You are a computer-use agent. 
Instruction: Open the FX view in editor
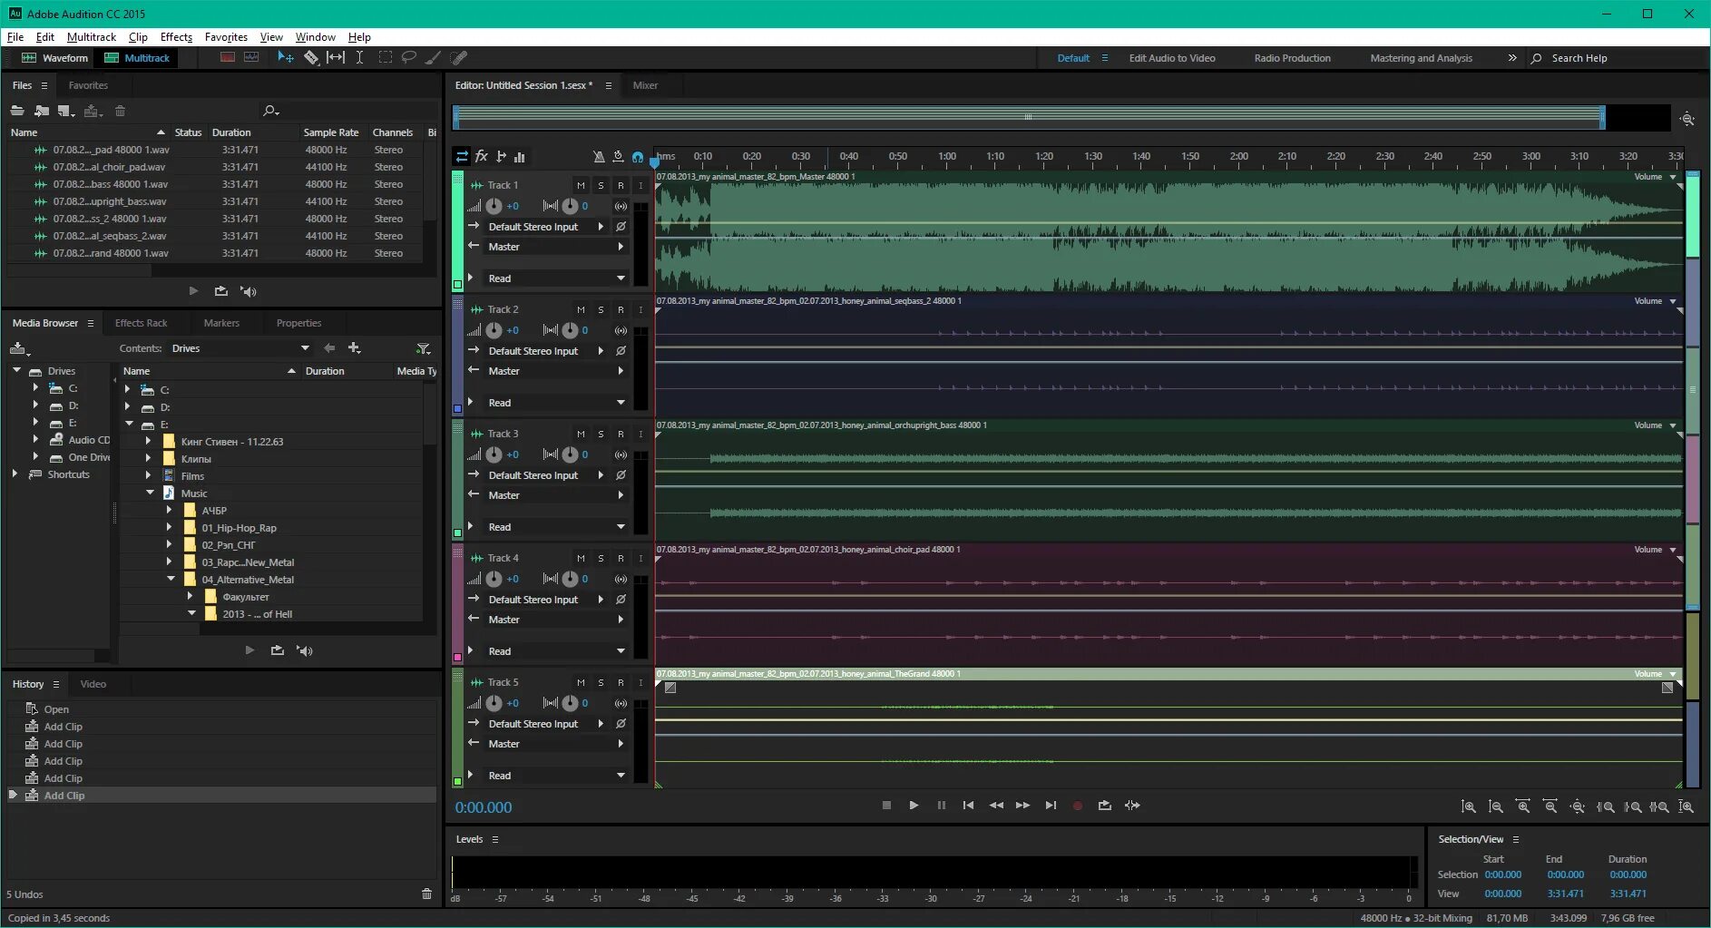pos(482,156)
